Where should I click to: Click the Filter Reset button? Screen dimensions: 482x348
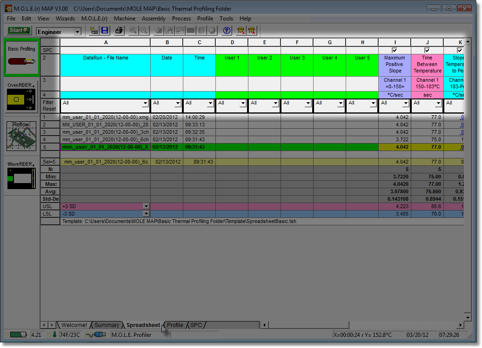coord(50,105)
